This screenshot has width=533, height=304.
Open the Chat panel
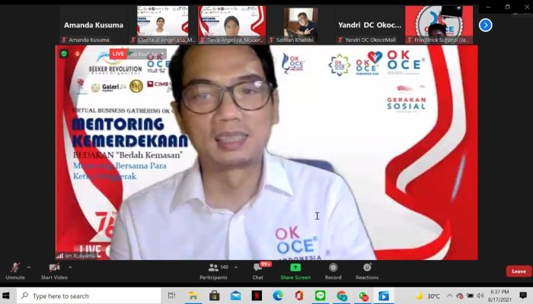pyautogui.click(x=258, y=271)
